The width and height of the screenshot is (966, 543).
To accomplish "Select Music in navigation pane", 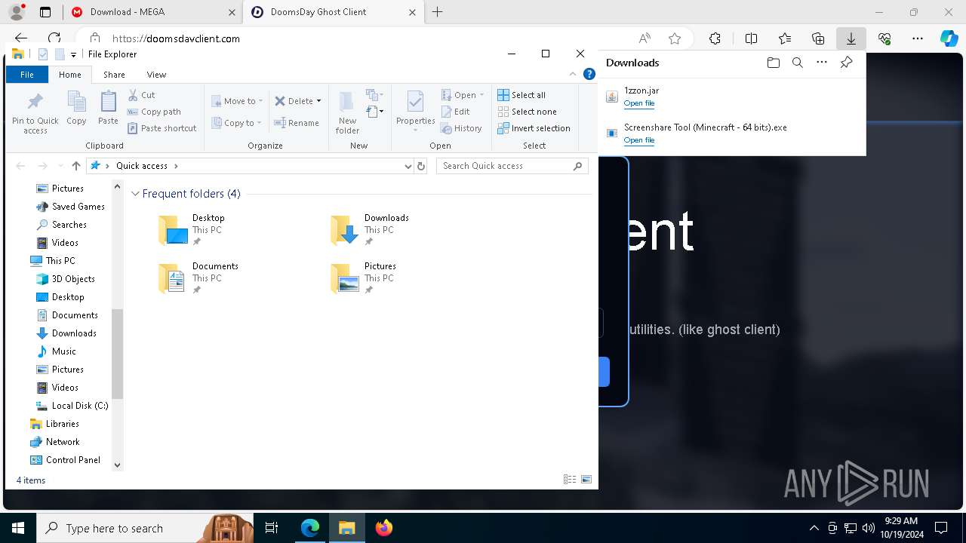I will pos(56,351).
